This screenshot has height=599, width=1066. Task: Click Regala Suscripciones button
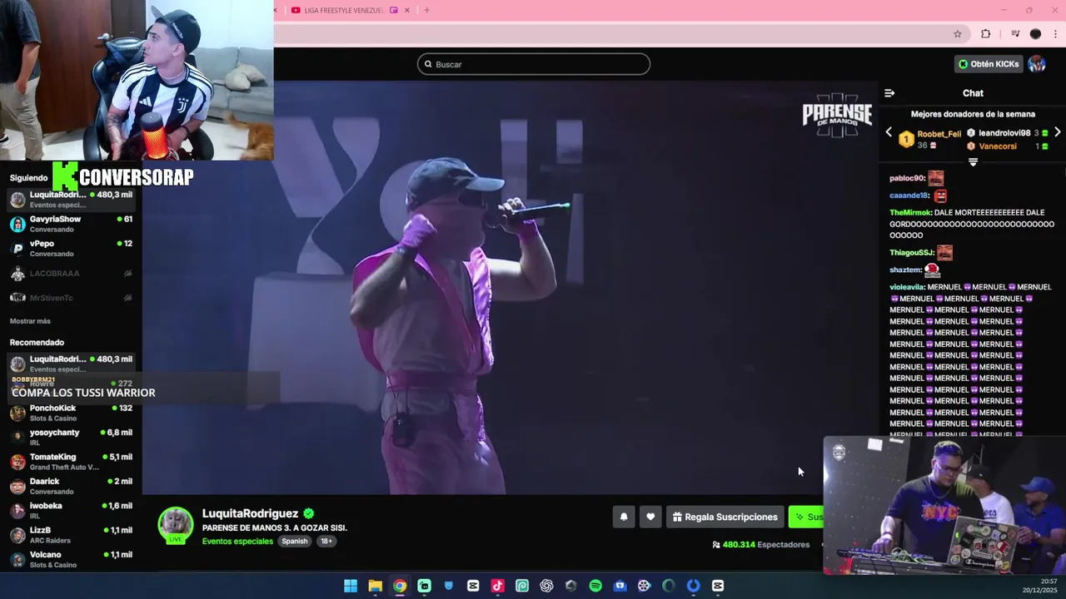(x=725, y=517)
